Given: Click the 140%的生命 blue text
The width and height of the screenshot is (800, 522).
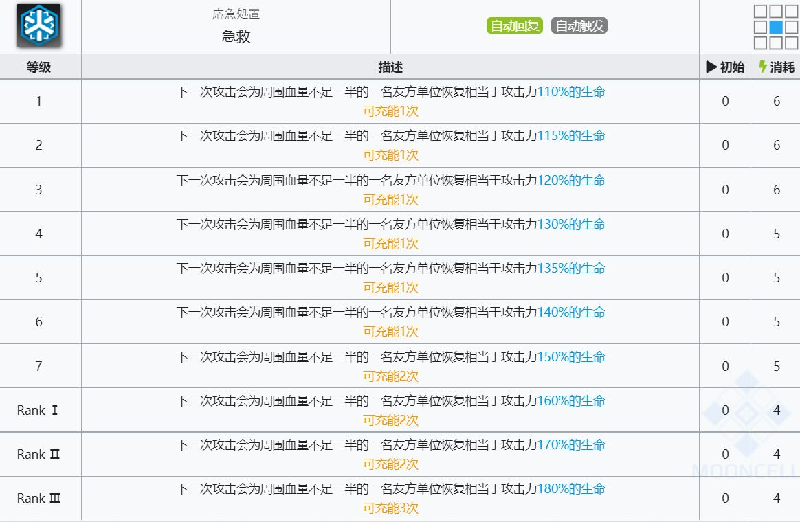Looking at the screenshot, I should click(x=571, y=312).
